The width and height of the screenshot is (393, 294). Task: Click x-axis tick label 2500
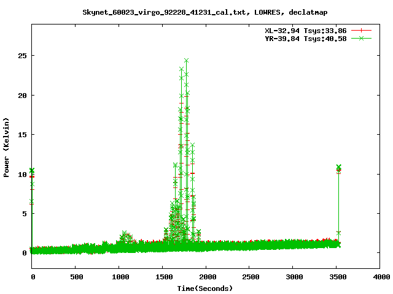click(x=251, y=277)
